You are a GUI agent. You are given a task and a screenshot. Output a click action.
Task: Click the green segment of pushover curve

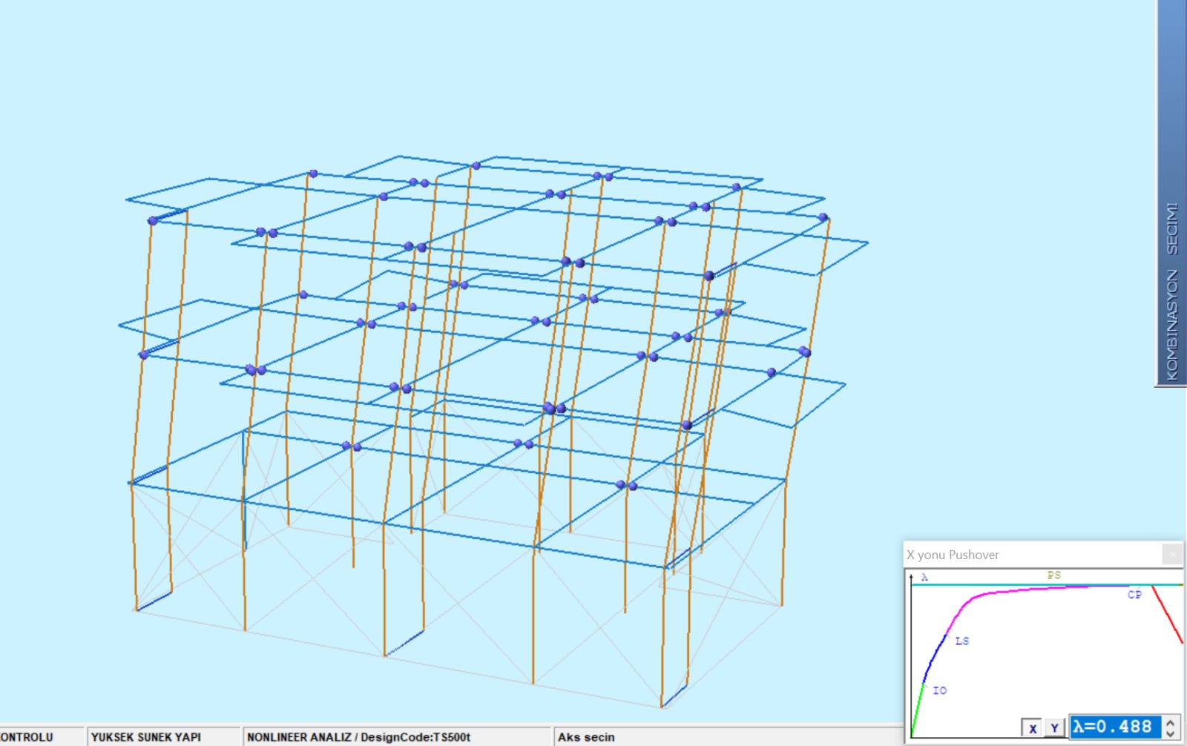(x=917, y=709)
